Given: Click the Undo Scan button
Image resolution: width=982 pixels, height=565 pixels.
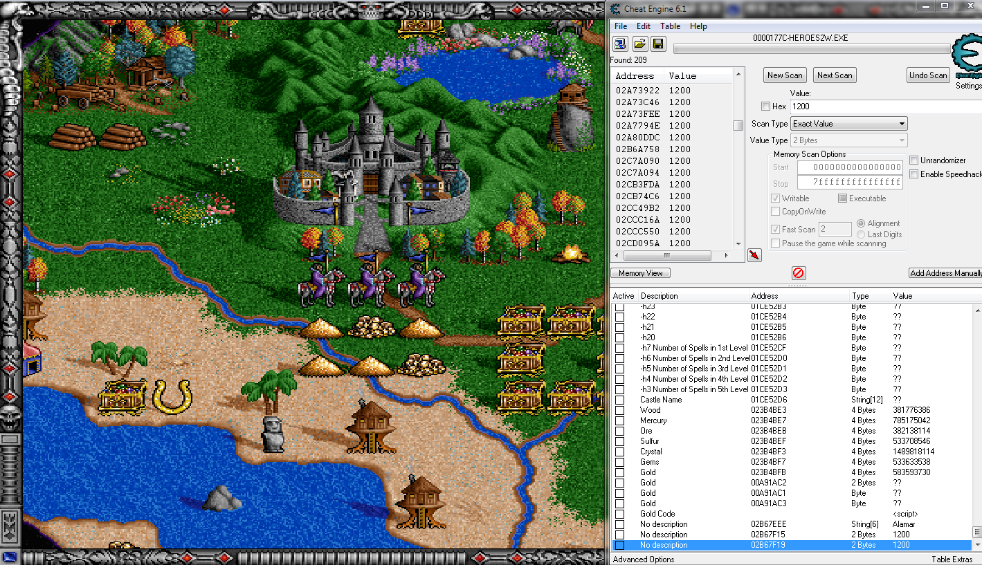Looking at the screenshot, I should 928,75.
